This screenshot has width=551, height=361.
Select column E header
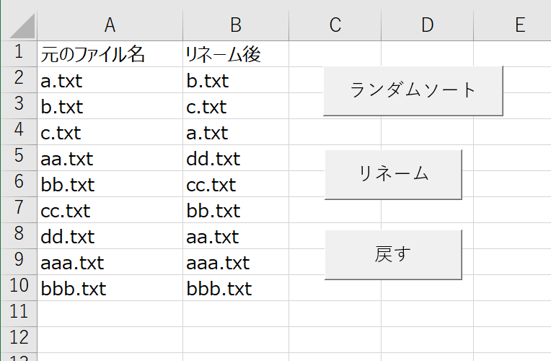(519, 25)
